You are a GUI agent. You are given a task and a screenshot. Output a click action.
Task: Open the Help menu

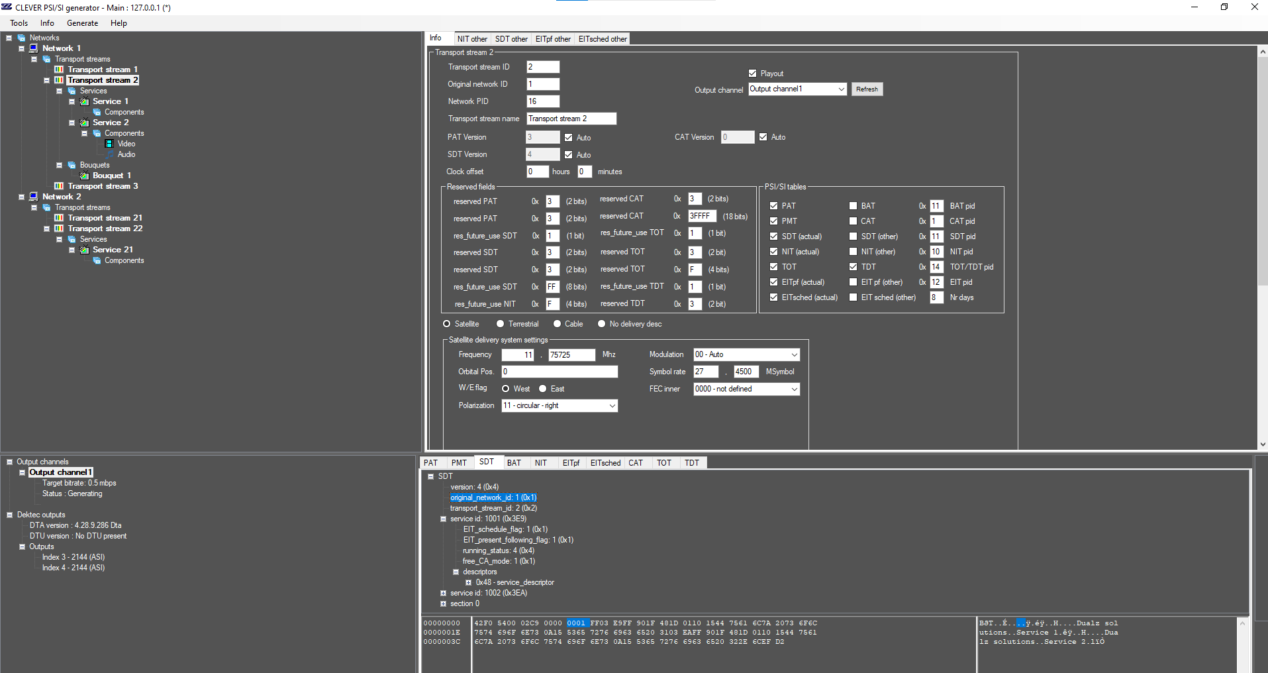coord(119,23)
